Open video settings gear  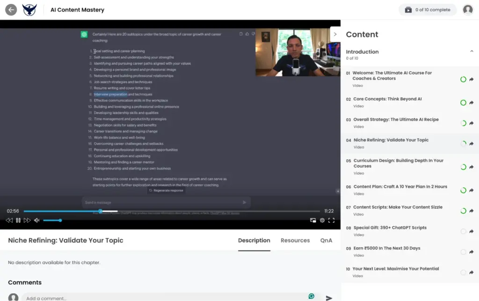[322, 220]
